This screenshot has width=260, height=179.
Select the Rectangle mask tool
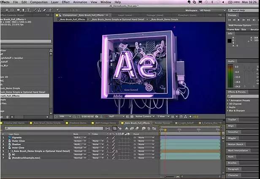tap(19, 10)
